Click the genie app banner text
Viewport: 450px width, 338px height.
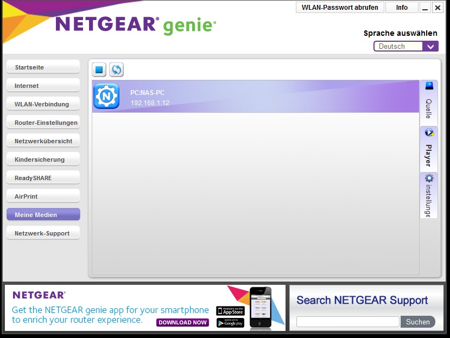(x=110, y=315)
